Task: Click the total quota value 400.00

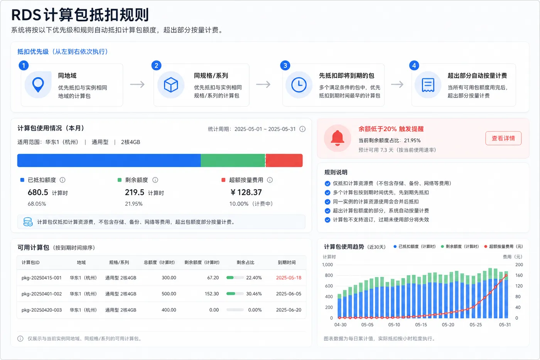Action: pos(169,310)
